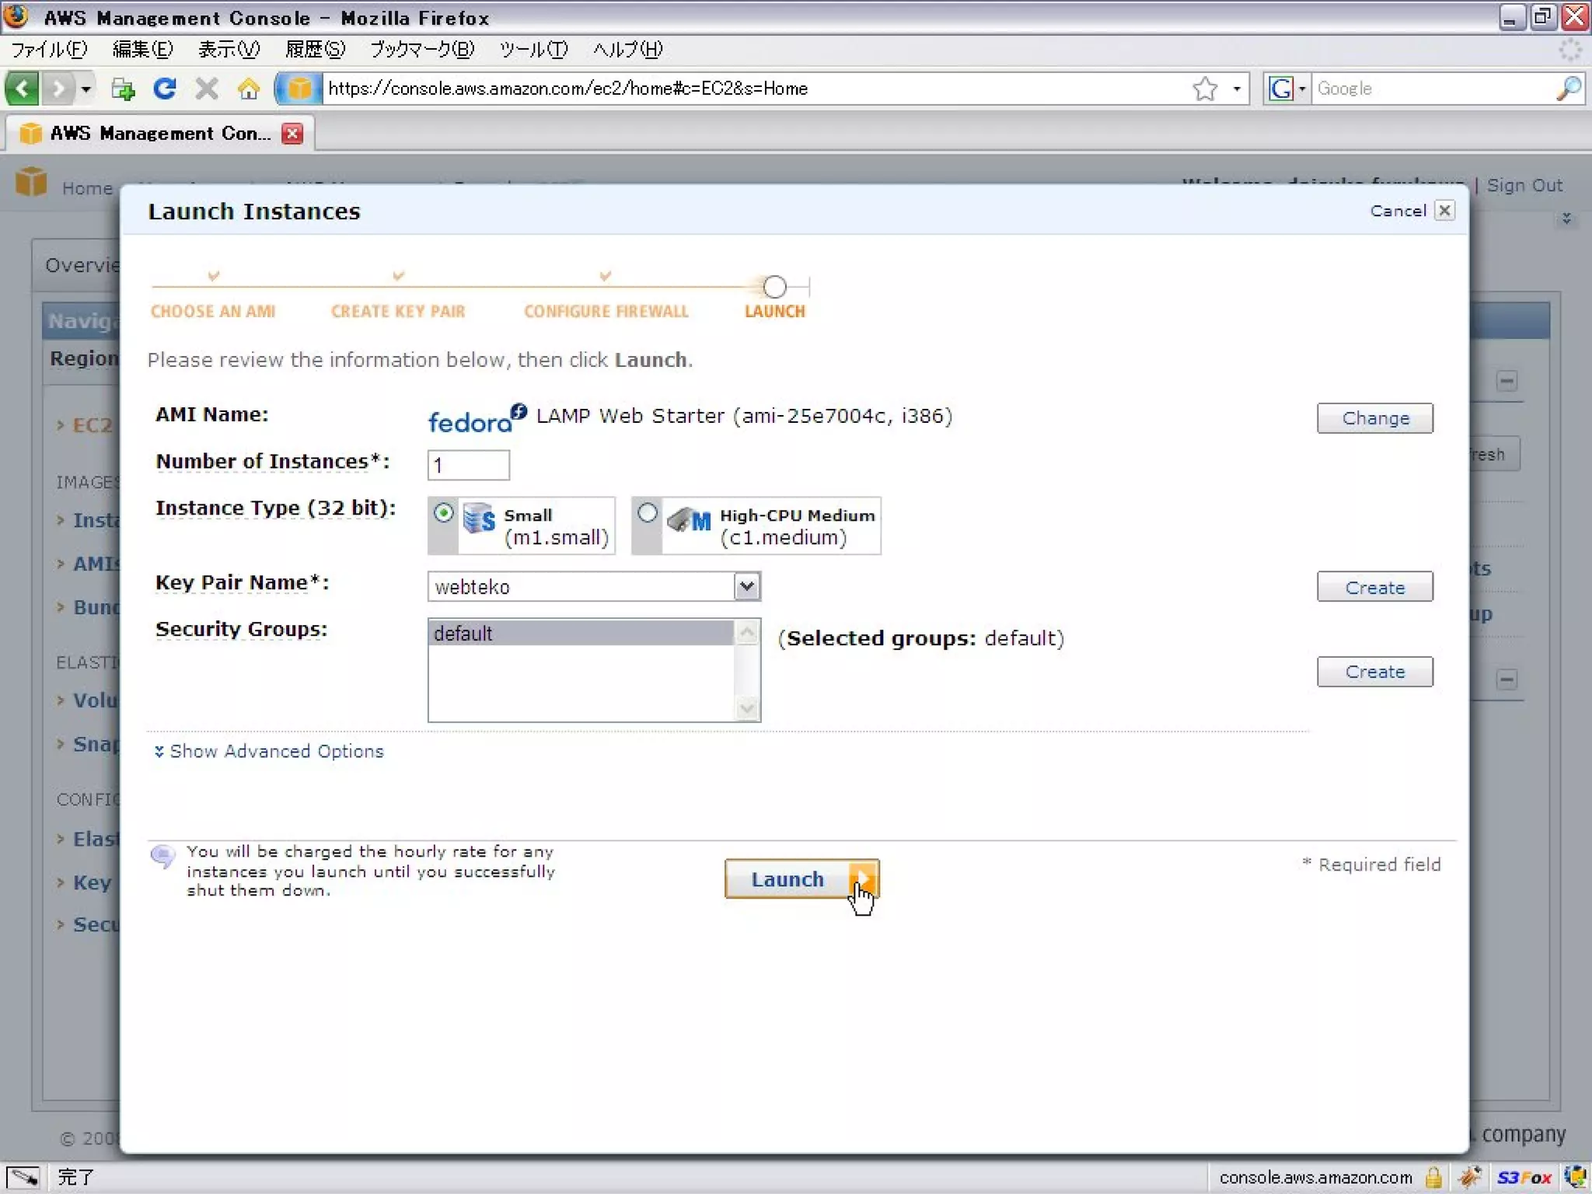Screen dimensions: 1592x1194
Task: Click the search magnifier icon
Action: coord(1569,89)
